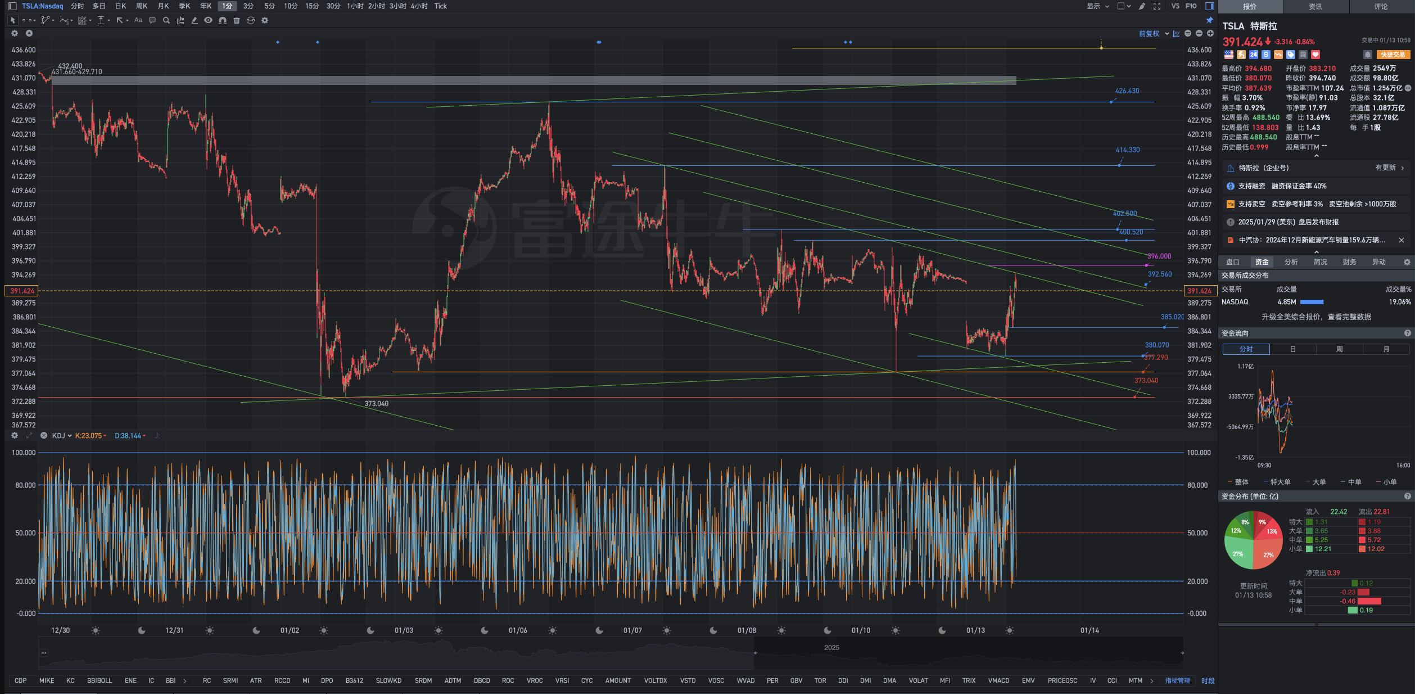Open 指标管理 indicator management link

[1177, 681]
